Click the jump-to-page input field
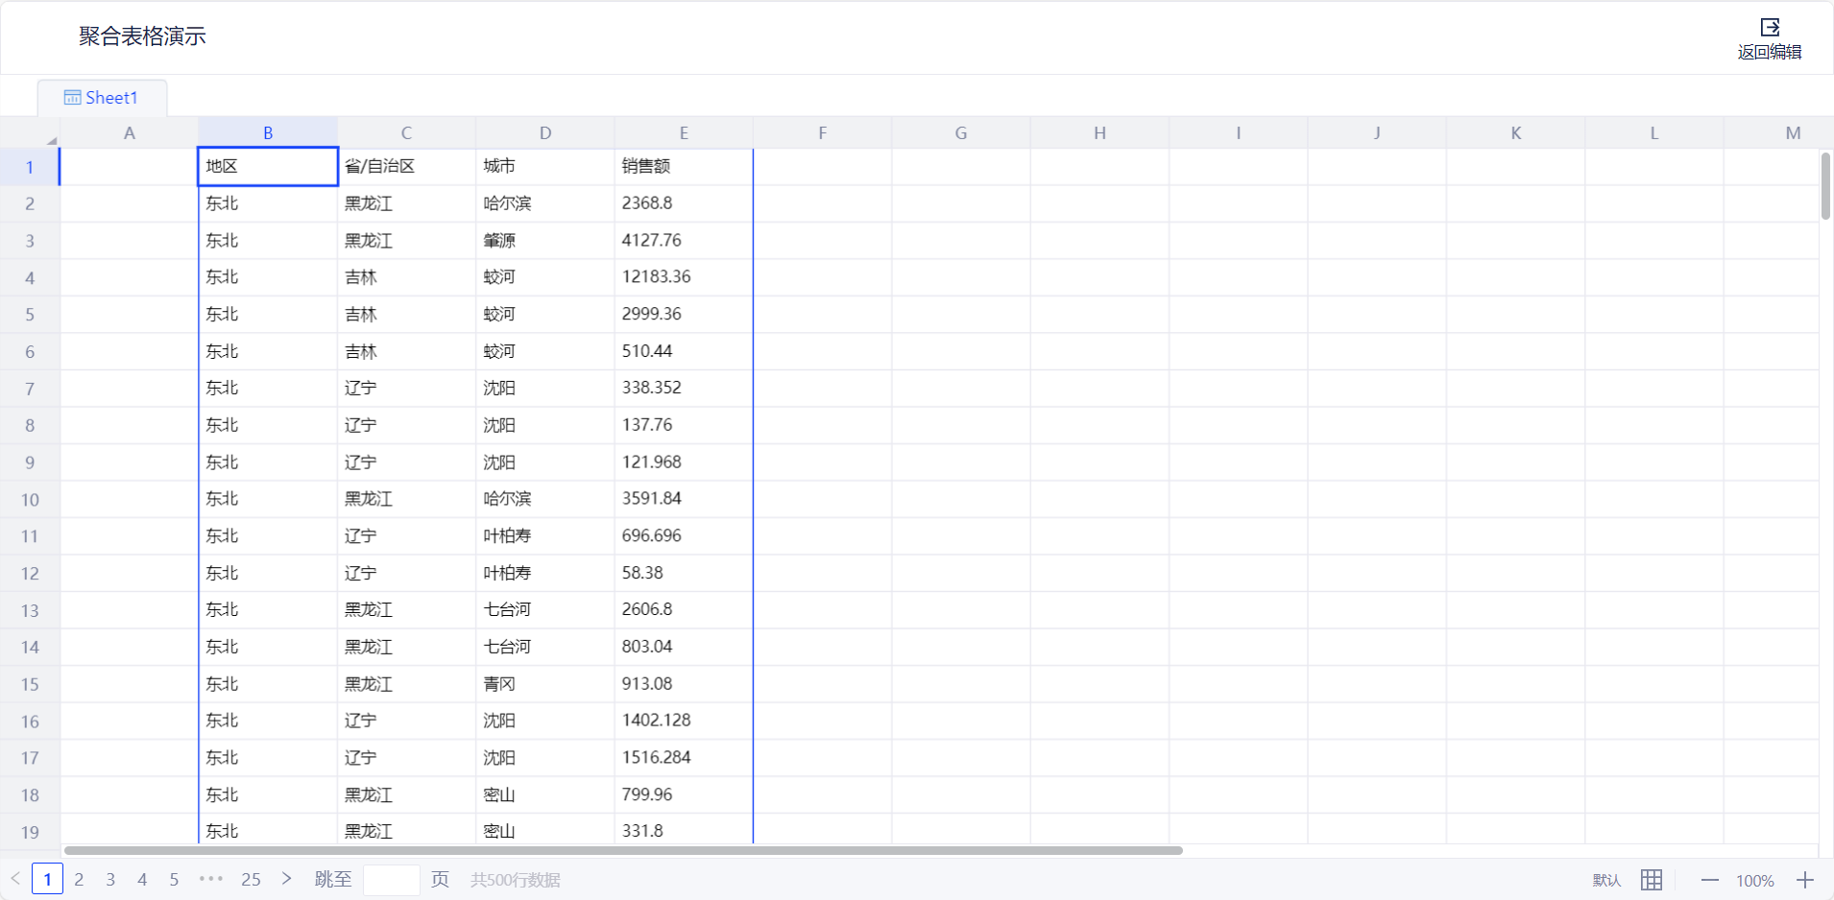This screenshot has width=1834, height=900. point(391,880)
